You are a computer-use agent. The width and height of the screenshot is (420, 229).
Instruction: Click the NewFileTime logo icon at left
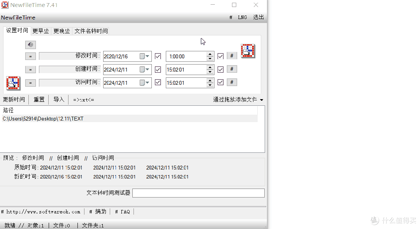point(13,83)
